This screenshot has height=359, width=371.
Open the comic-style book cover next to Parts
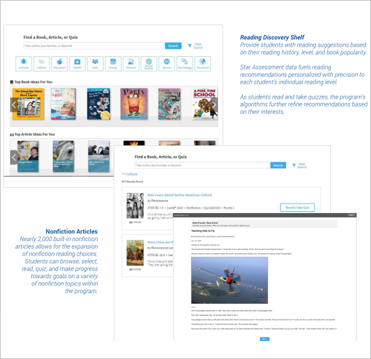click(169, 104)
